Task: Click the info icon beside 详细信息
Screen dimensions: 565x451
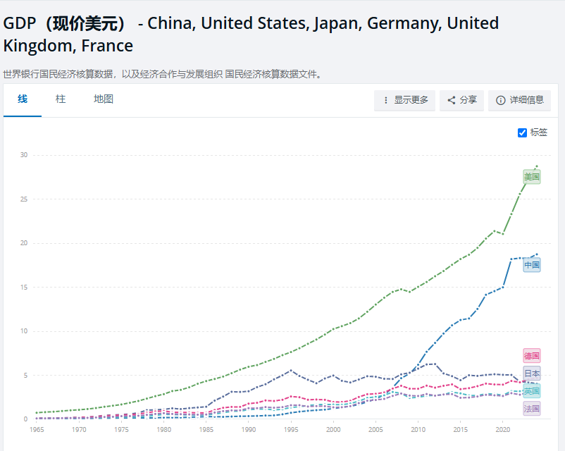Action: [x=501, y=101]
